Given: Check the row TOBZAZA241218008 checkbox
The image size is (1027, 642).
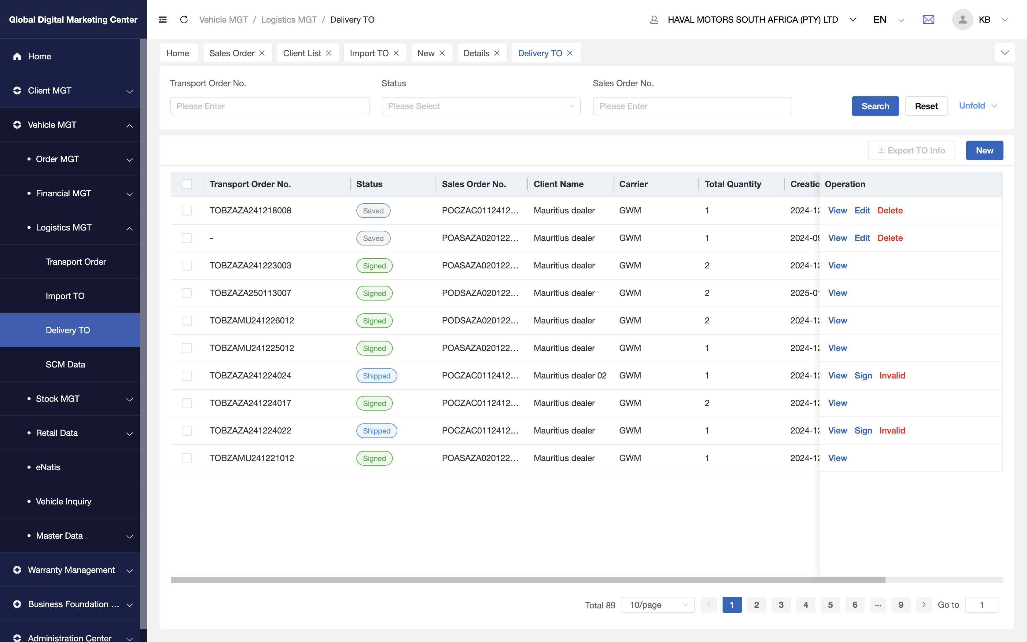Looking at the screenshot, I should click(x=187, y=211).
